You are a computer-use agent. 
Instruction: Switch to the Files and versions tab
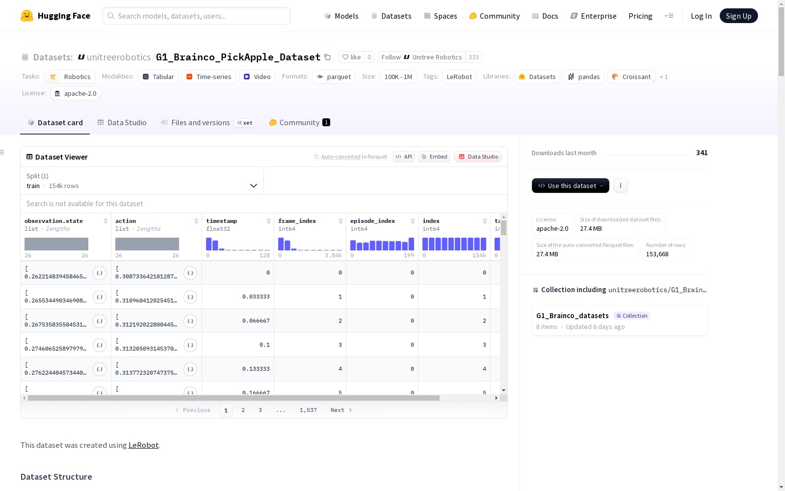pyautogui.click(x=208, y=123)
